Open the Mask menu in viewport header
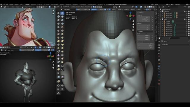 82,7
